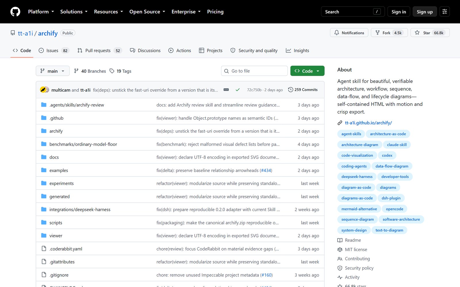Screen dimensions: 460x287
Task: Open the tt-a1i owner profile link
Action: (x=26, y=33)
